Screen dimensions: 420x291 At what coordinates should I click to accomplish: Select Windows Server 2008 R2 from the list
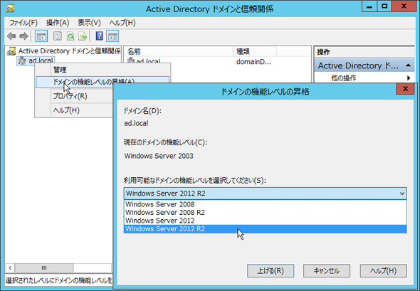tap(266, 213)
